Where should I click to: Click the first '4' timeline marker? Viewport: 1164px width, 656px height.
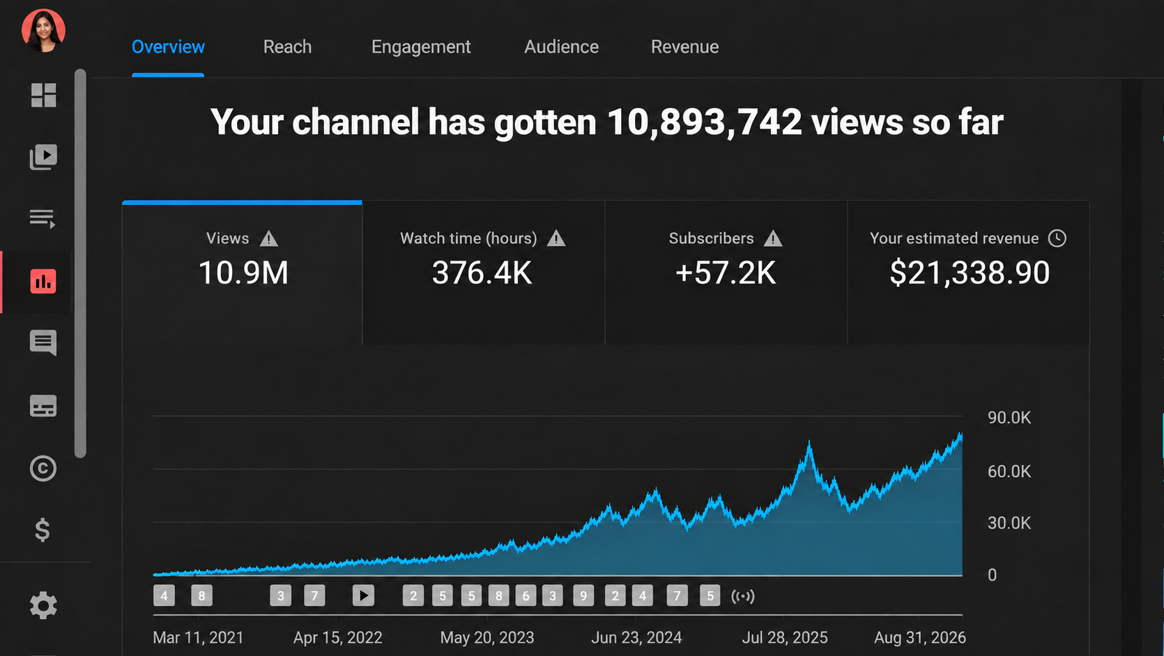(x=164, y=595)
